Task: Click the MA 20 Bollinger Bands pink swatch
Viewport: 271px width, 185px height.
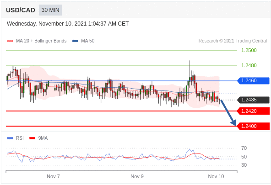Action: pyautogui.click(x=10, y=41)
